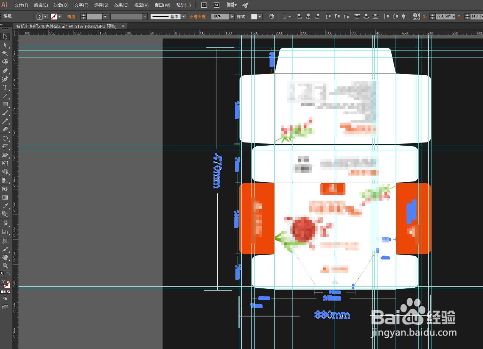The width and height of the screenshot is (483, 349).
Task: Open the brush definition 基本 dropdown
Action: 184,17
